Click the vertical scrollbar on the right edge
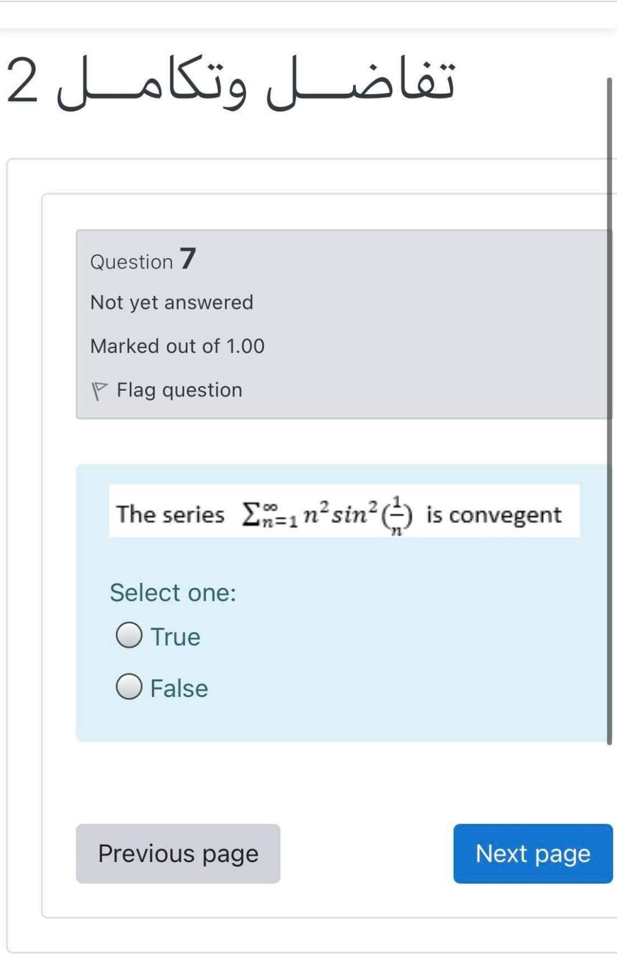The image size is (617, 954). pos(609,400)
